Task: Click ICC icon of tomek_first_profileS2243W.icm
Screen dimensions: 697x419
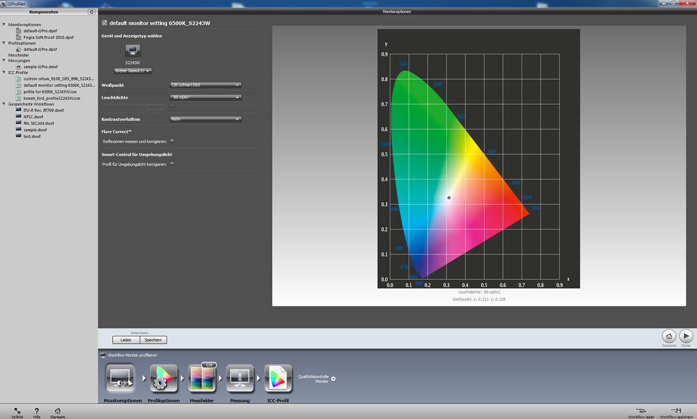Action: coord(19,98)
